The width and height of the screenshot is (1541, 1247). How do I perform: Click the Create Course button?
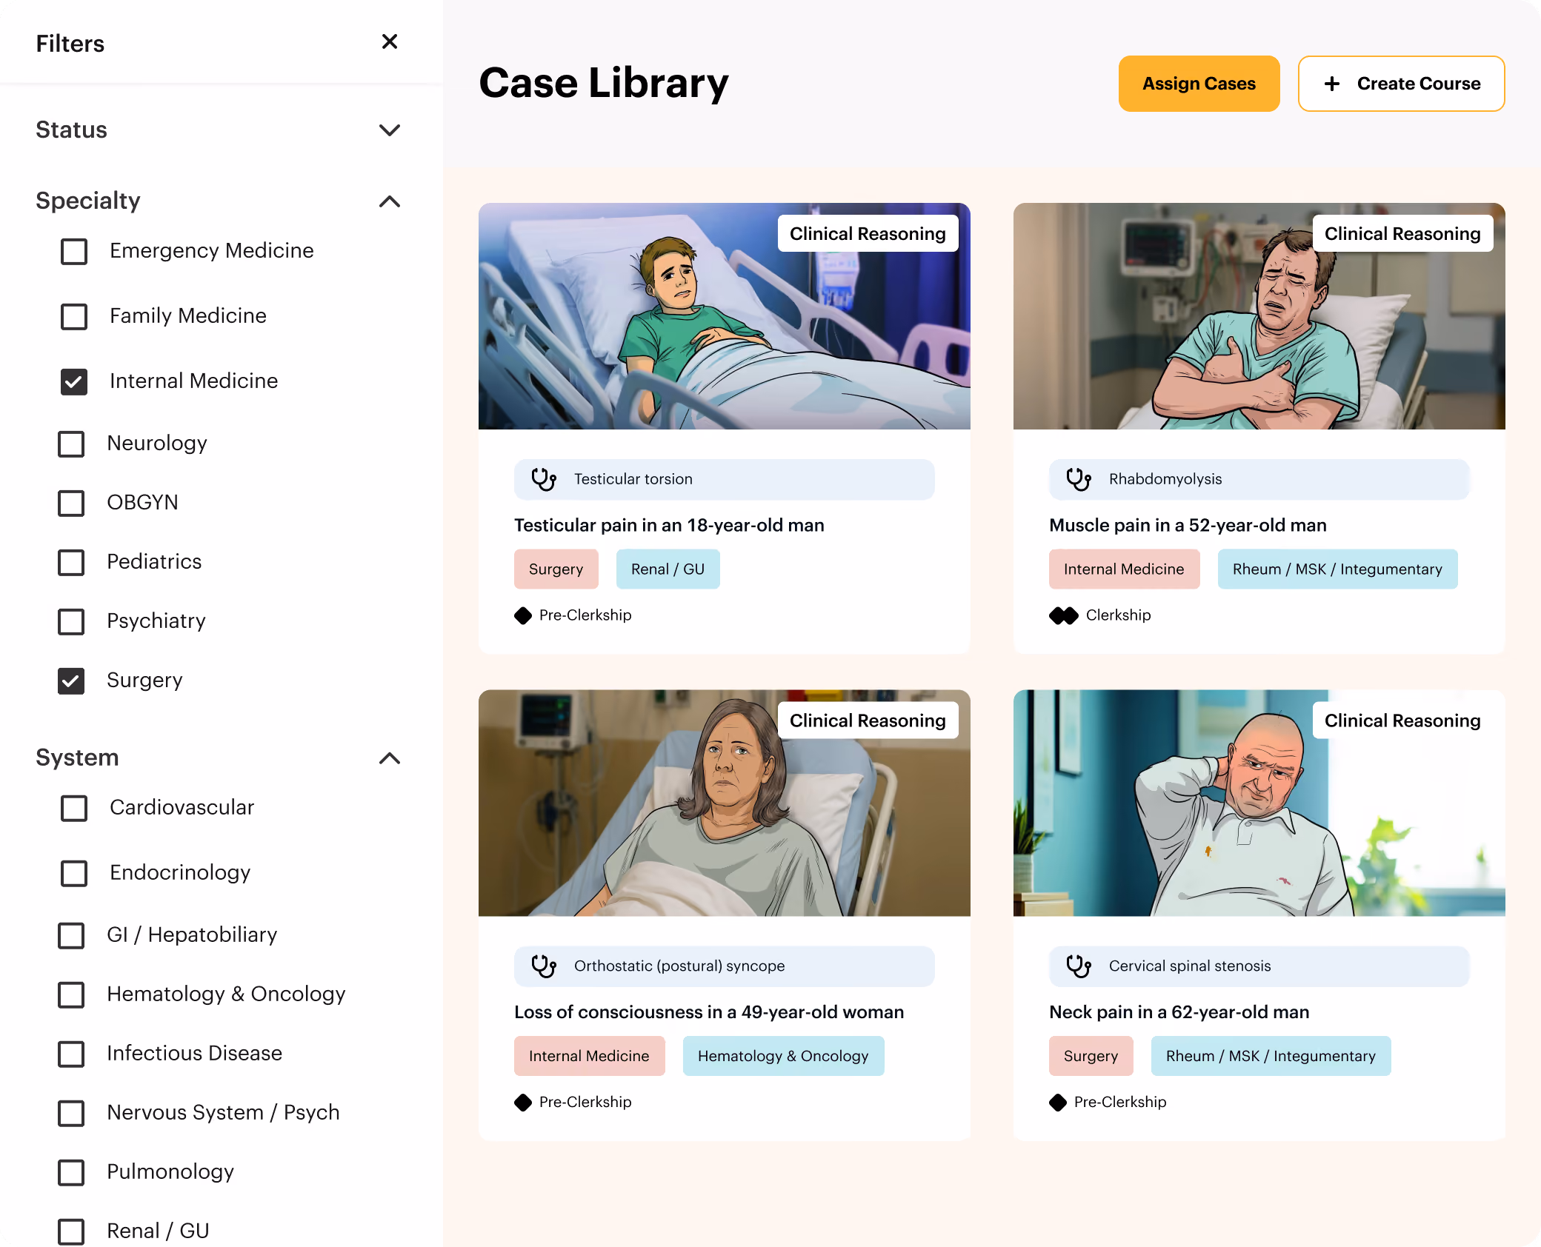1401,84
